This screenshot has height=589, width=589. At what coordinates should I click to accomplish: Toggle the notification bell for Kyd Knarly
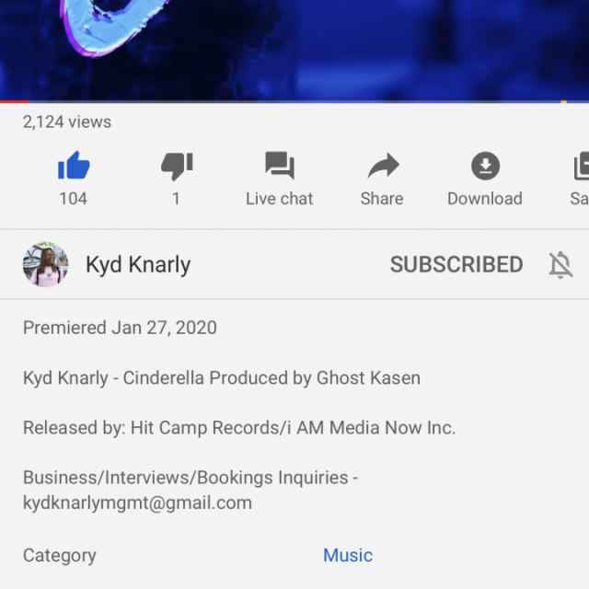(x=560, y=265)
